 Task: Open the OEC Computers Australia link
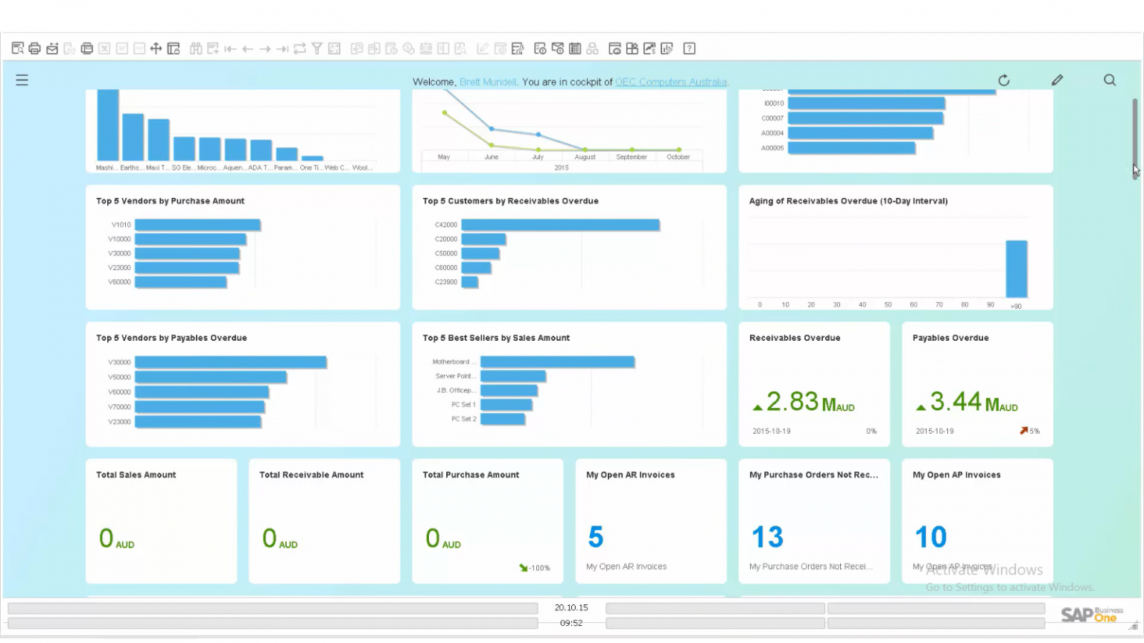[x=670, y=82]
